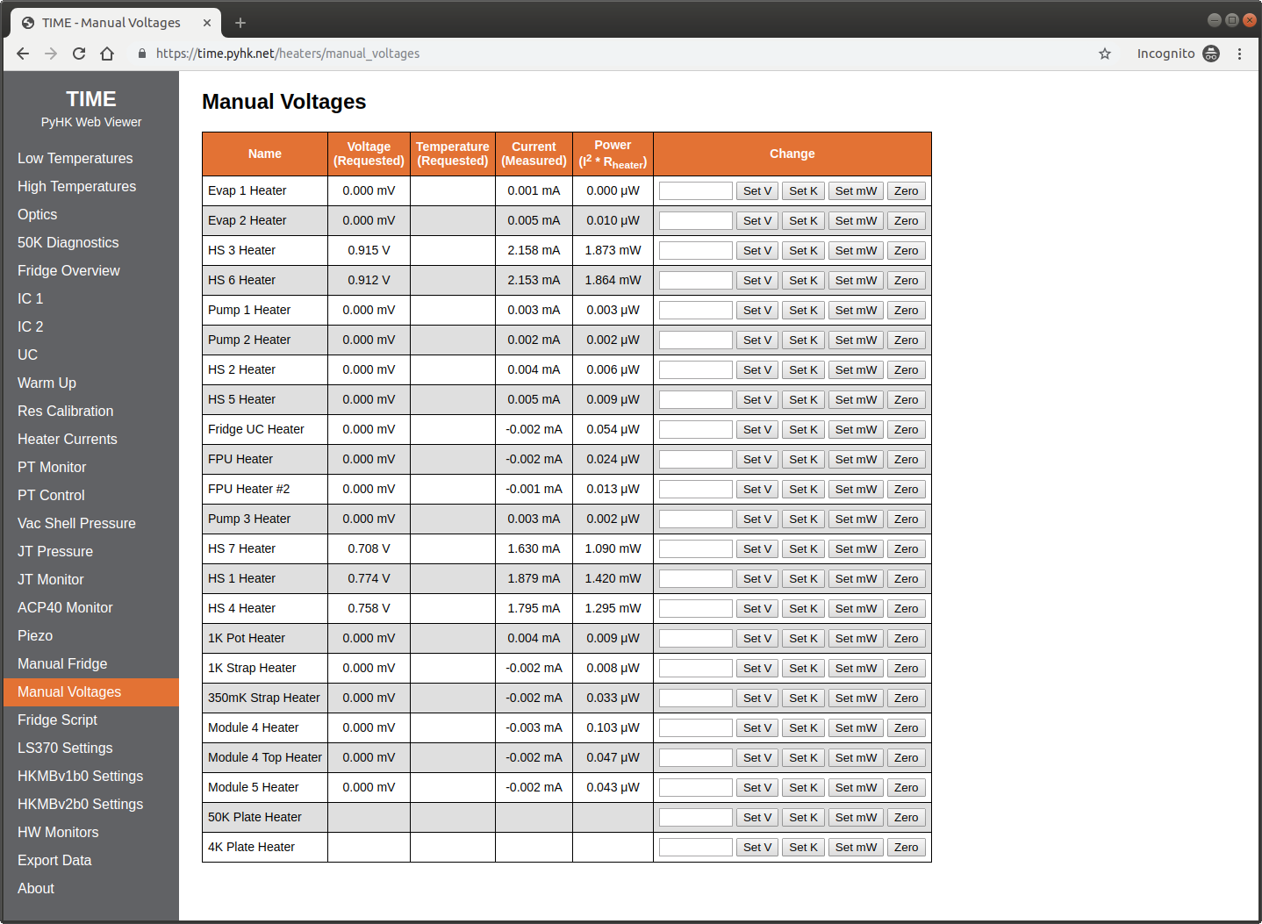1262x924 pixels.
Task: Go to the browser home icon
Action: 107,54
